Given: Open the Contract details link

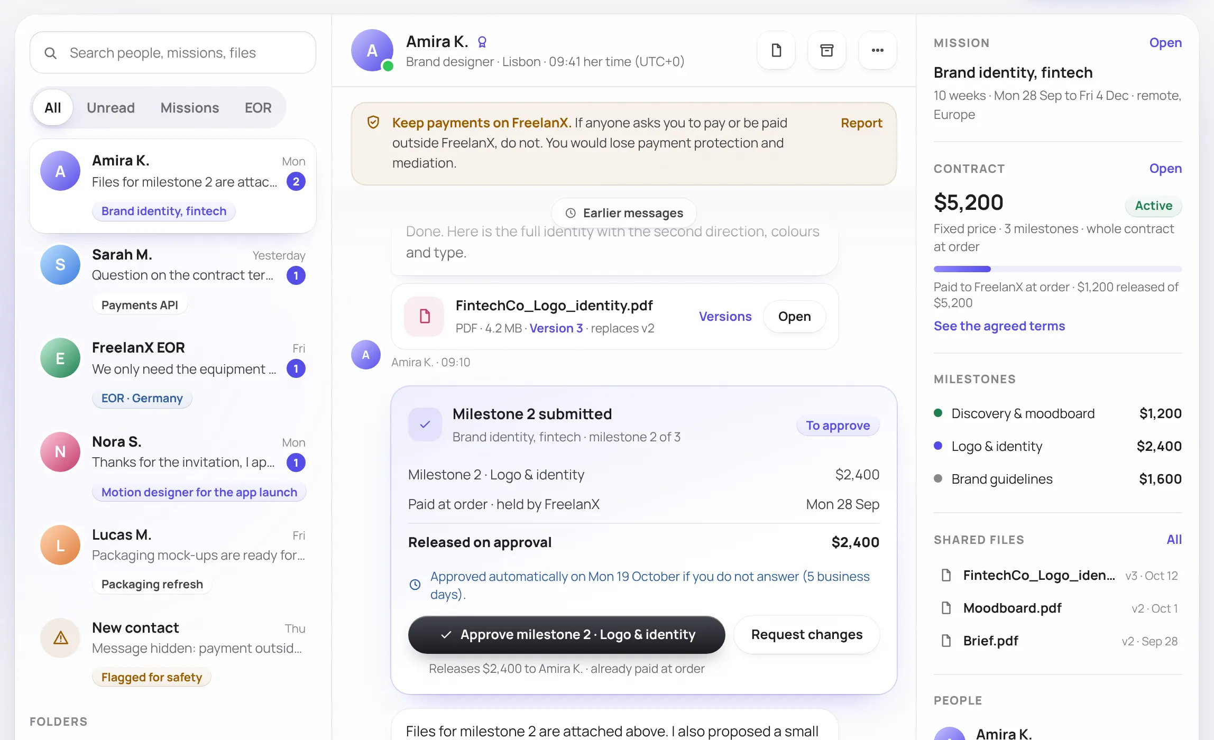Looking at the screenshot, I should point(1165,169).
